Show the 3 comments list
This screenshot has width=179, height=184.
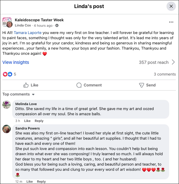pyautogui.click(x=164, y=74)
